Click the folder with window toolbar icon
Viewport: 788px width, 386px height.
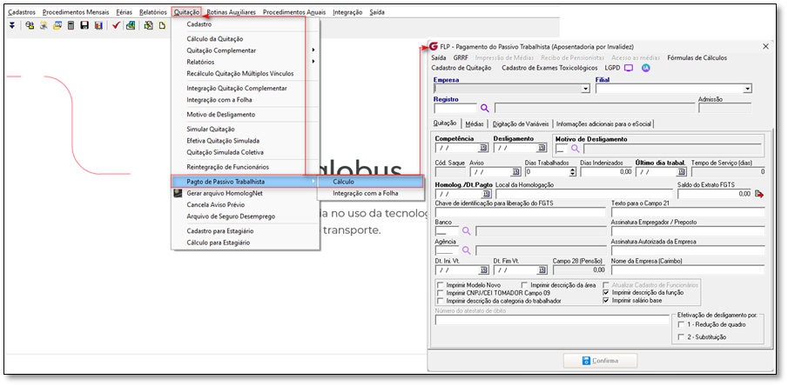click(x=57, y=25)
